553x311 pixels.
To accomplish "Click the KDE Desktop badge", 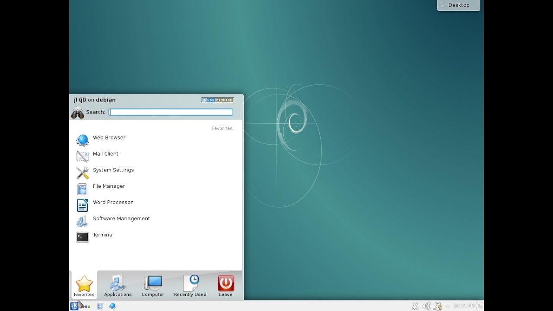I will click(x=217, y=100).
